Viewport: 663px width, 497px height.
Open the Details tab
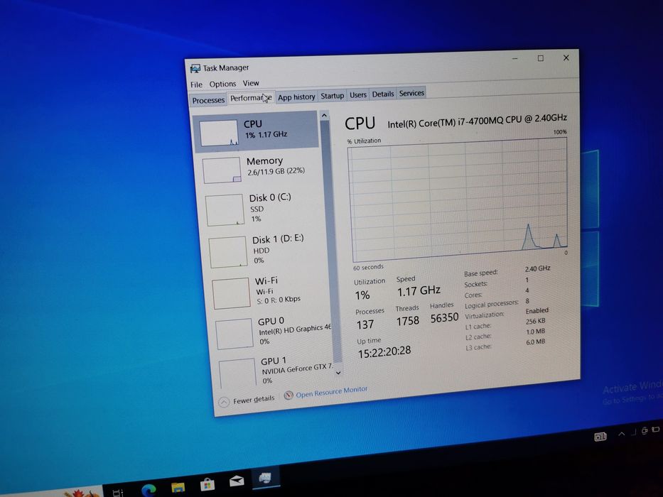[382, 94]
